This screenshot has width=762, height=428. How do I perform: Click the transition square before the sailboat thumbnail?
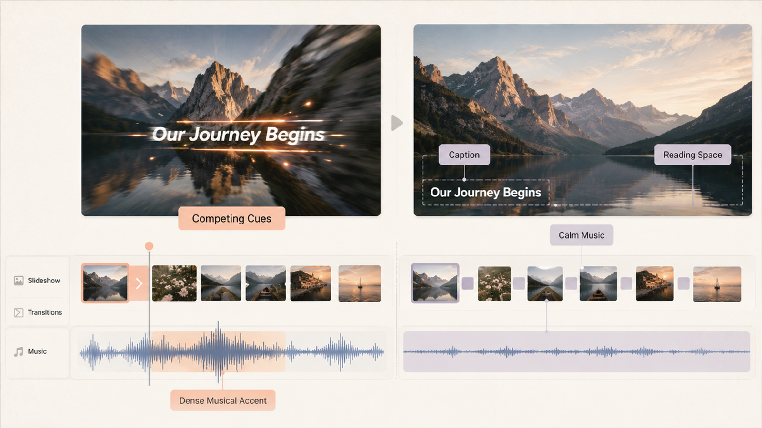(683, 283)
